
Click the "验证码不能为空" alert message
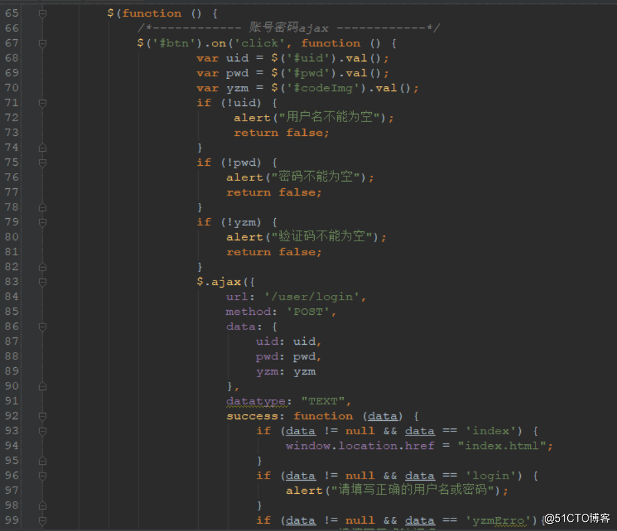(x=322, y=237)
